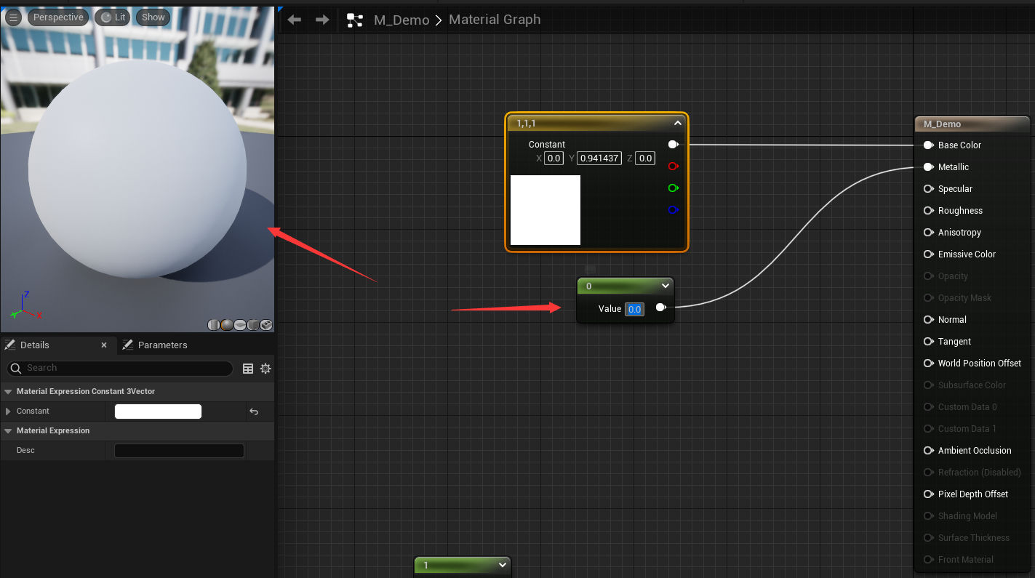Open the Lit view mode dropdown
The height and width of the screenshot is (578, 1035).
click(113, 17)
